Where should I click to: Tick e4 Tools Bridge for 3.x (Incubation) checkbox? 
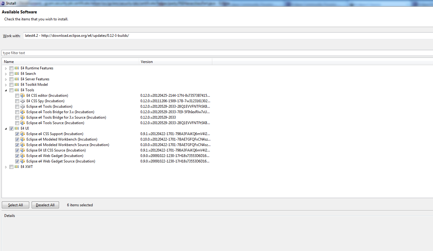17,112
